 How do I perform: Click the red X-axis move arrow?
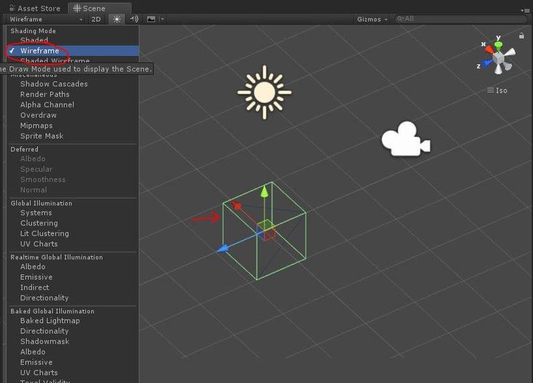(237, 205)
